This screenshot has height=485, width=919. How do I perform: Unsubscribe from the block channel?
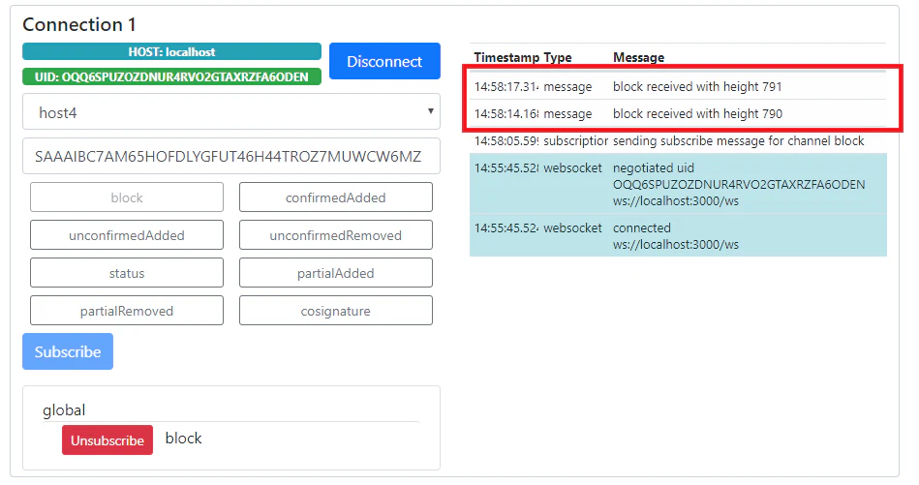(107, 440)
